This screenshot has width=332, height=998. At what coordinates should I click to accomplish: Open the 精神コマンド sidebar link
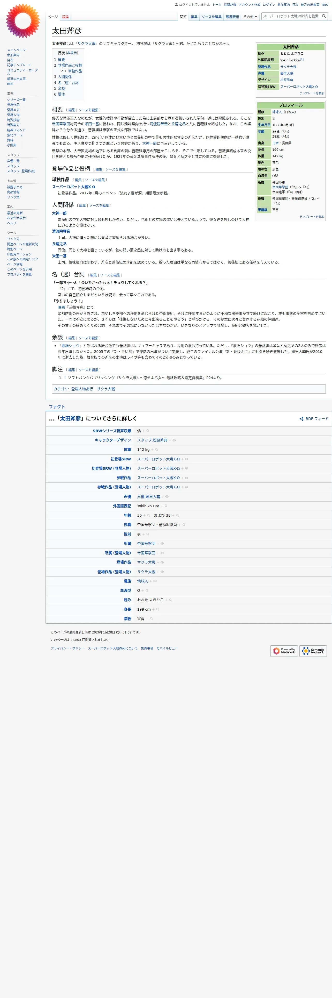point(16,130)
